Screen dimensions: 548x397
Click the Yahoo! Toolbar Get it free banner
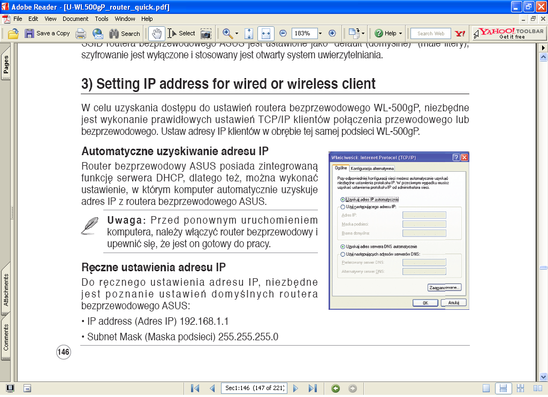tap(508, 34)
